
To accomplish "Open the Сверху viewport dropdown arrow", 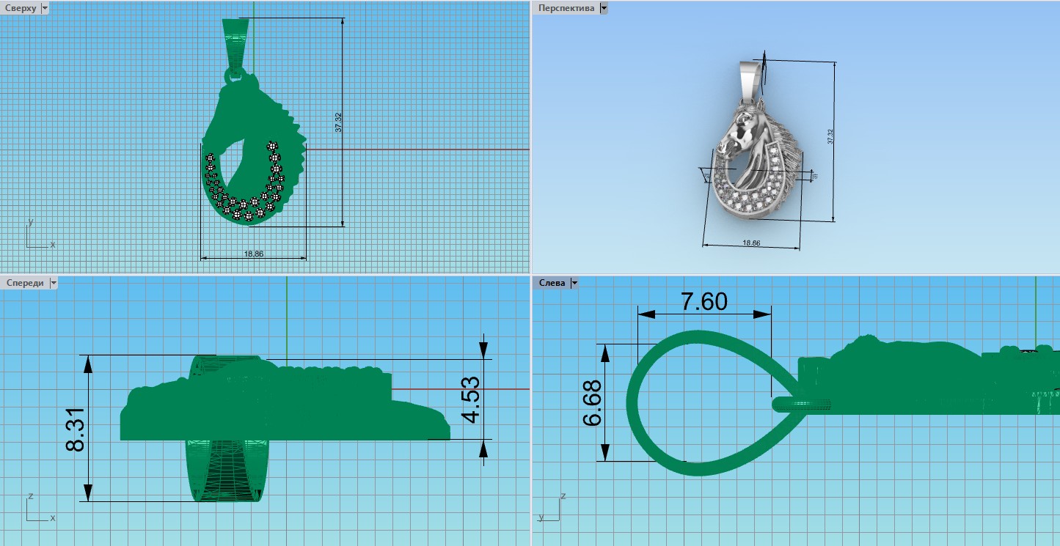I will click(45, 7).
